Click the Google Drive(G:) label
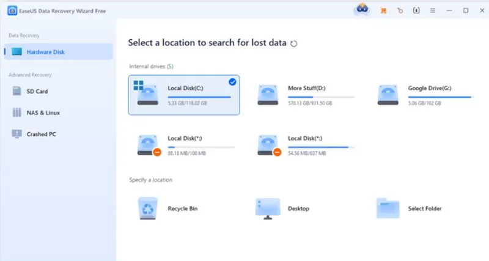Viewport: 489px width, 261px height. click(x=430, y=88)
